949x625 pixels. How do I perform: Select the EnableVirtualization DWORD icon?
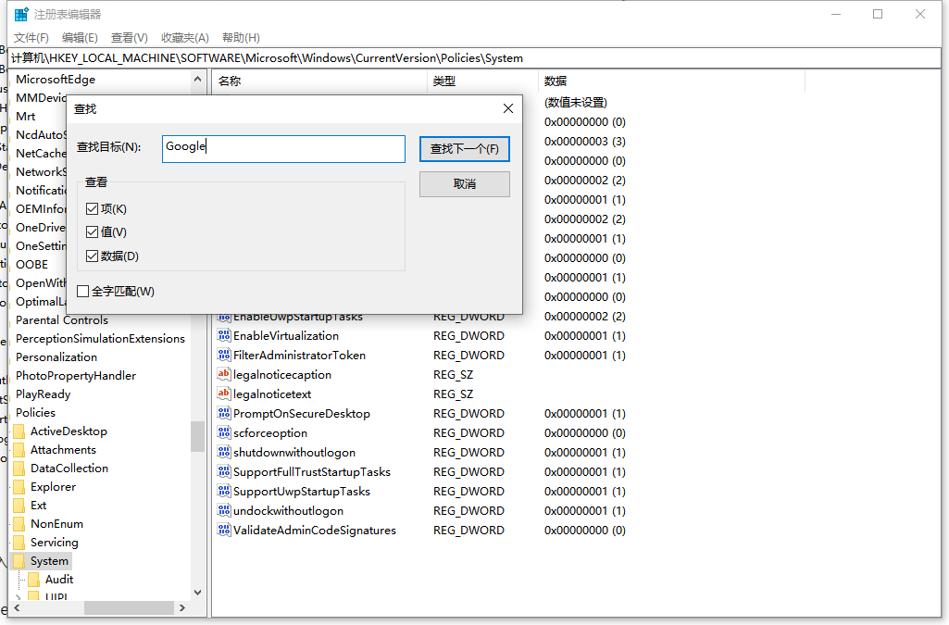pyautogui.click(x=224, y=336)
